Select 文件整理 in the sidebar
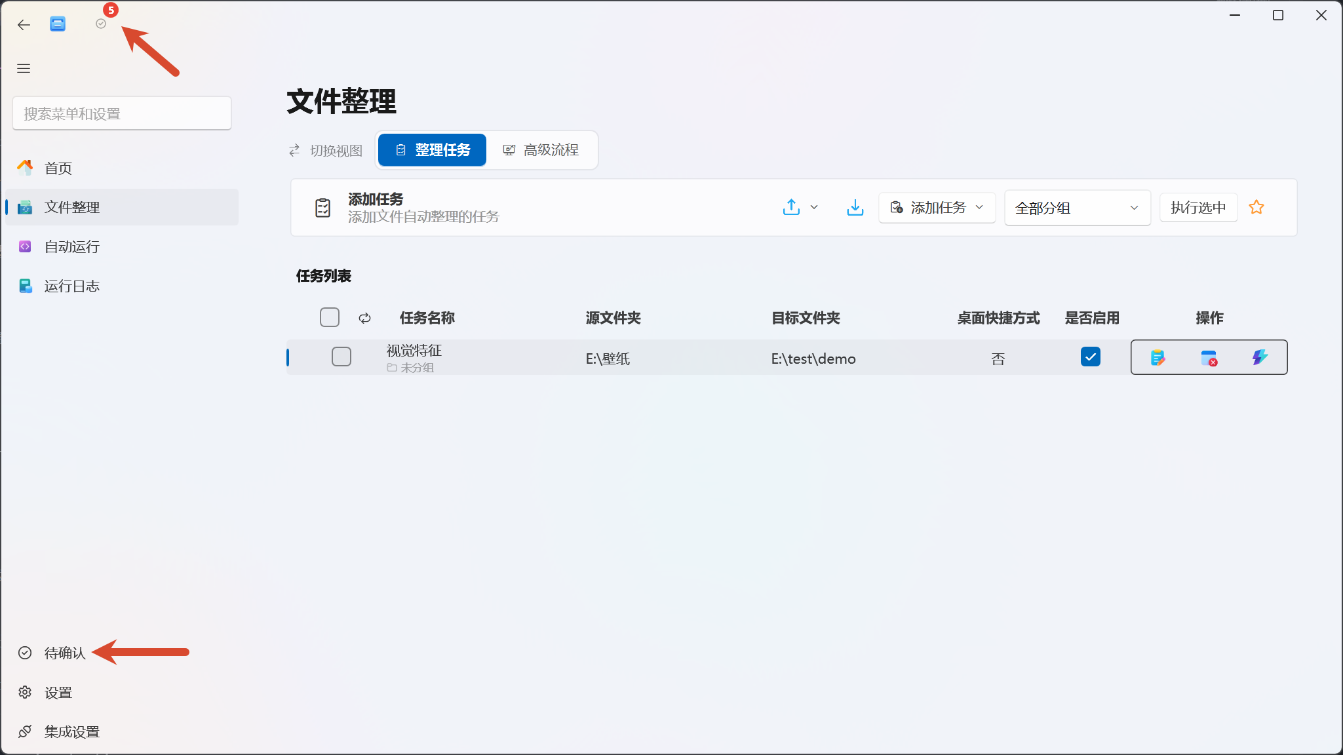Image resolution: width=1343 pixels, height=755 pixels. tap(122, 207)
